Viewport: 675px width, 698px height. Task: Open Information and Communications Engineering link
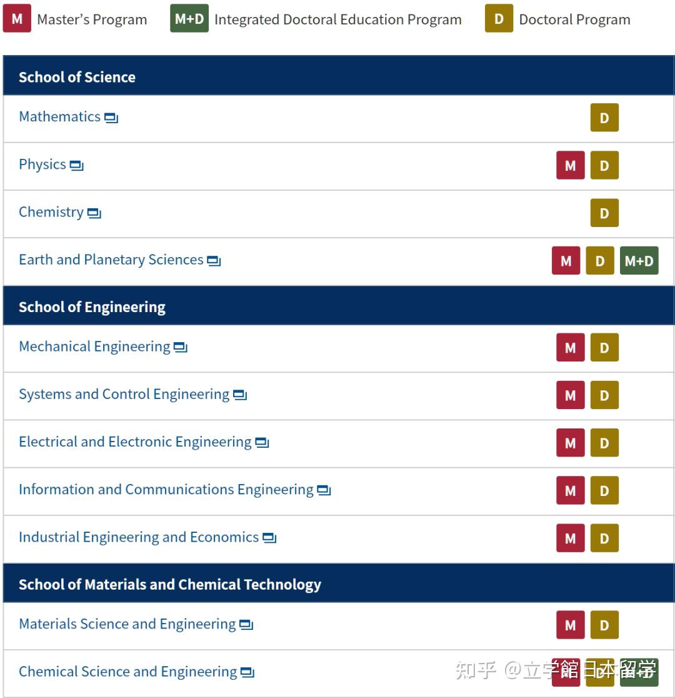(x=166, y=489)
